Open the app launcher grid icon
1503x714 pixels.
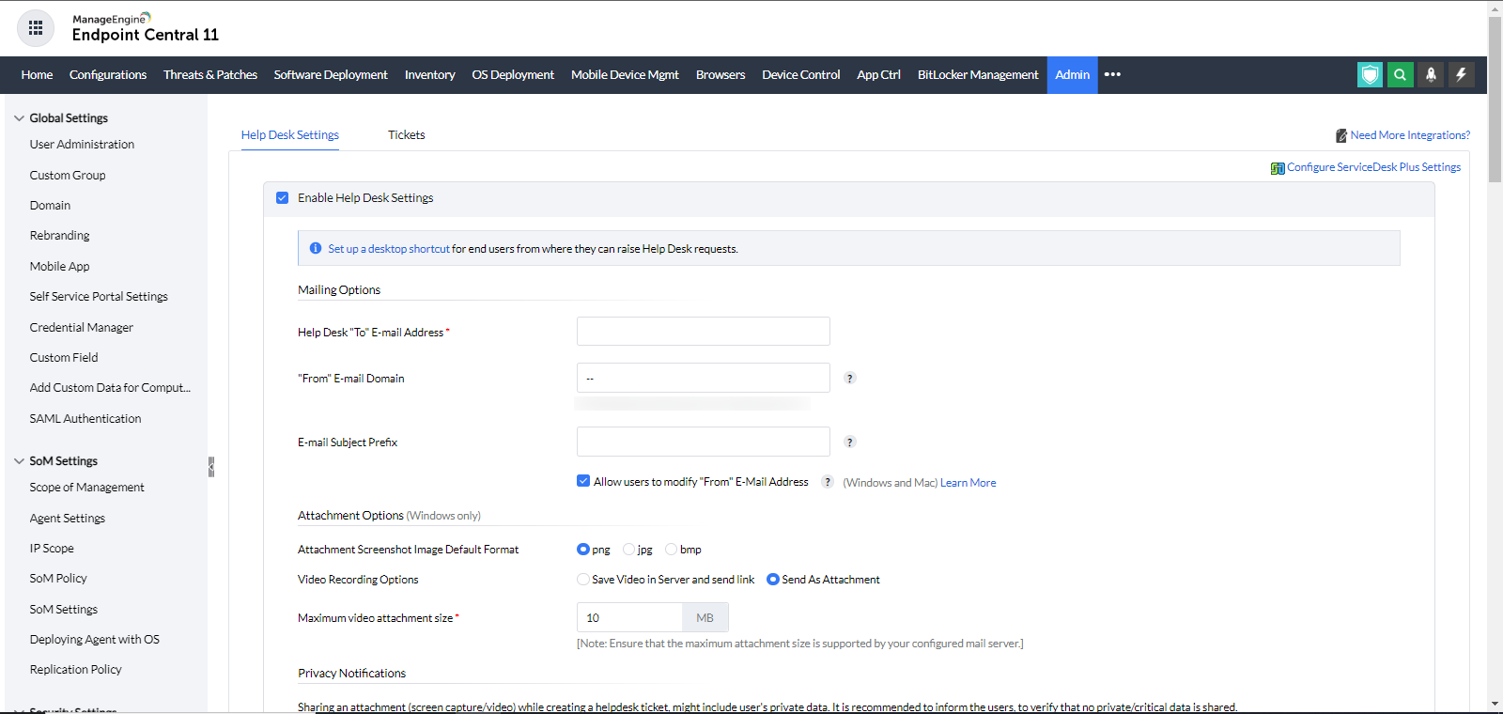click(x=36, y=28)
